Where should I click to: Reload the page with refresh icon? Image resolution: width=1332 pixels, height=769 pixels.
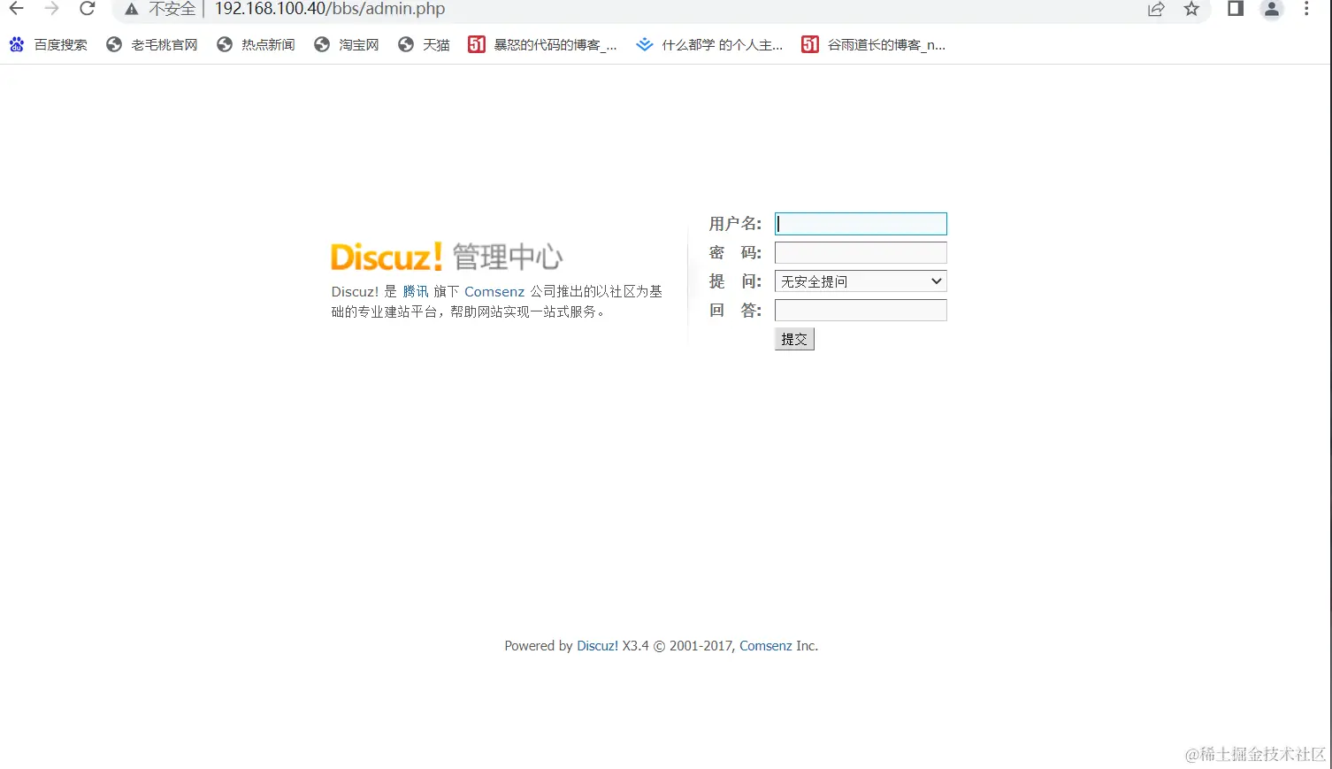coord(87,9)
